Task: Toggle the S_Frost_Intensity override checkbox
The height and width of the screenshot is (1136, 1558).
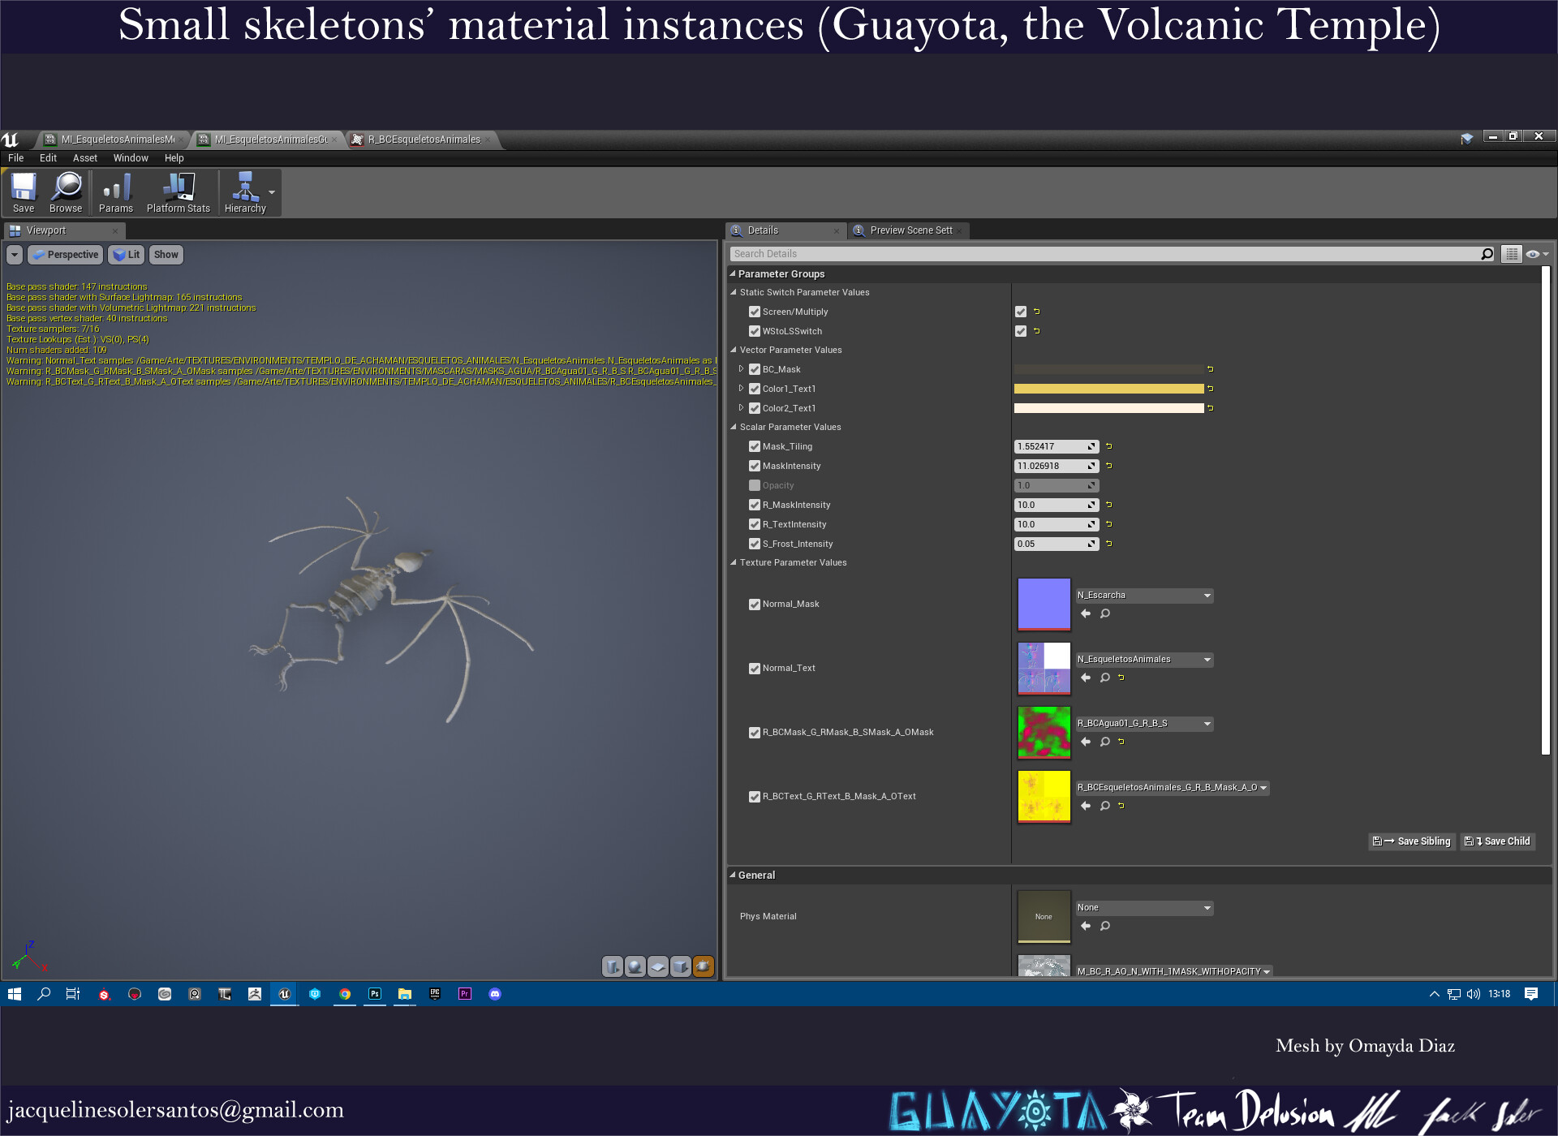Action: click(x=755, y=544)
